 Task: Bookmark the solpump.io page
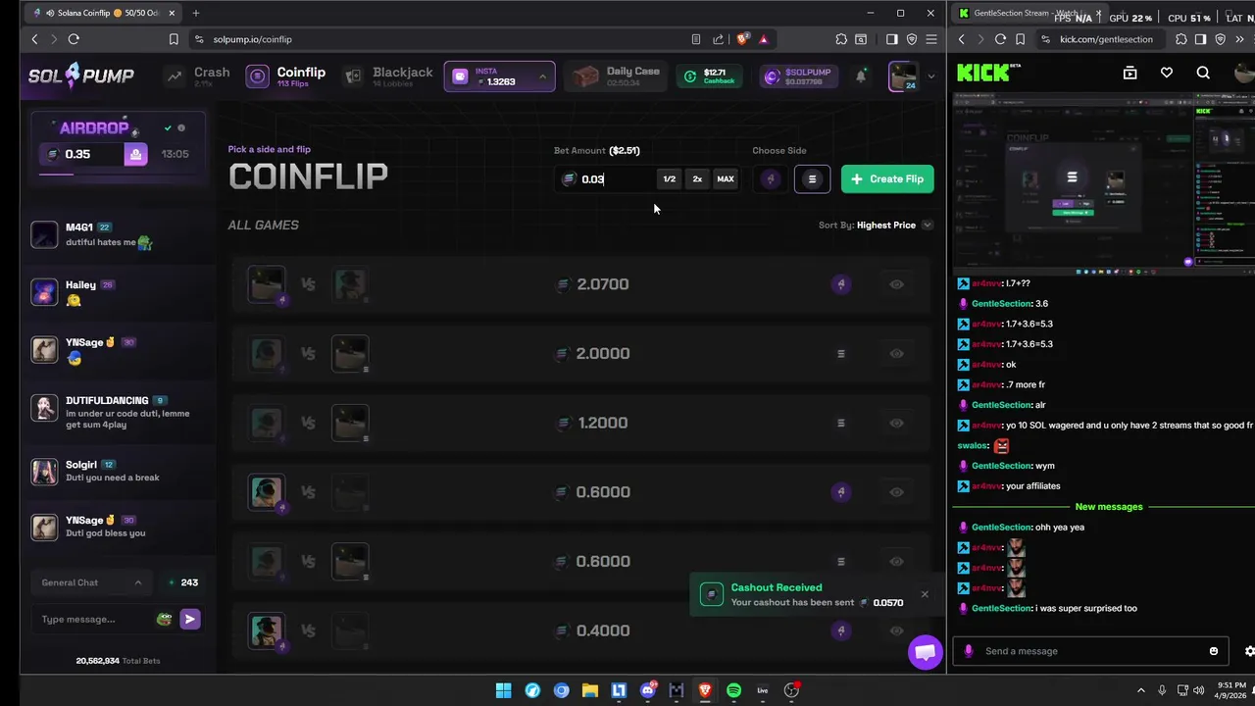click(x=174, y=39)
